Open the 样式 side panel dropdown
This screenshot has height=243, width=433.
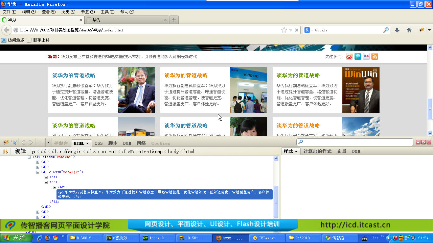point(297,152)
